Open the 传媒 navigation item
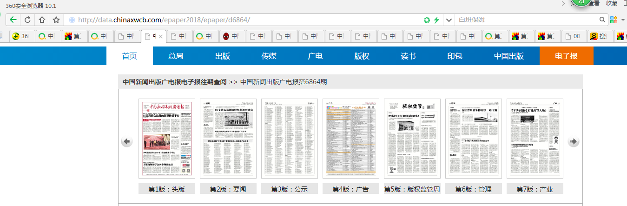 (269, 56)
